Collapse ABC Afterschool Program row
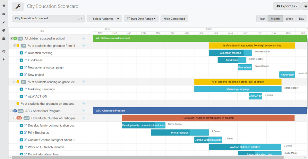308x159 pixels. pos(12,111)
